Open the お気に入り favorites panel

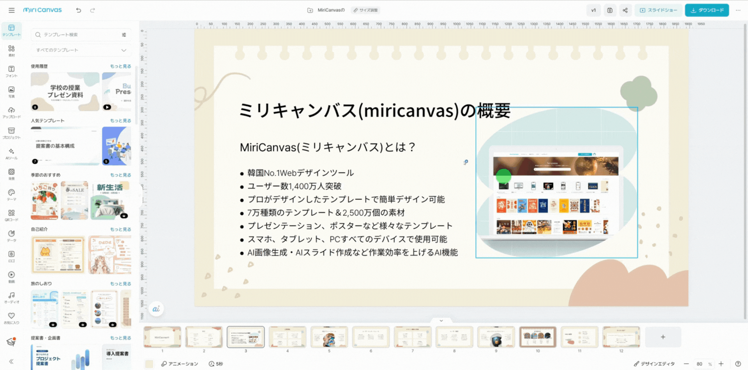click(11, 318)
